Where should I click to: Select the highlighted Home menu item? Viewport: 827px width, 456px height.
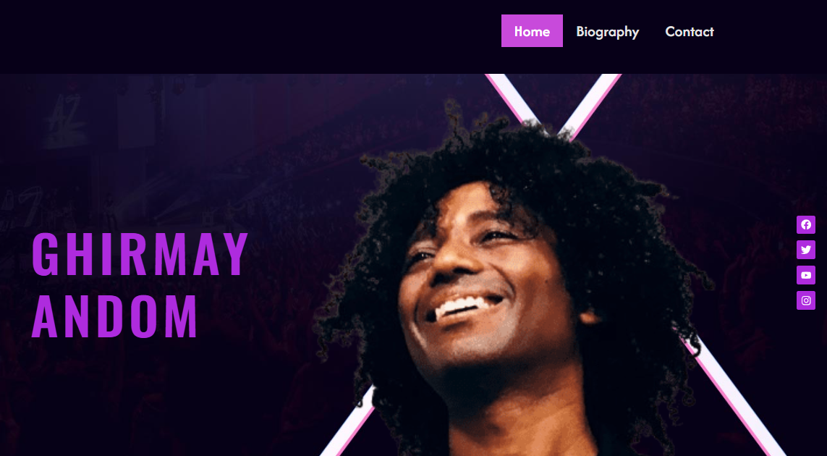[x=532, y=31]
